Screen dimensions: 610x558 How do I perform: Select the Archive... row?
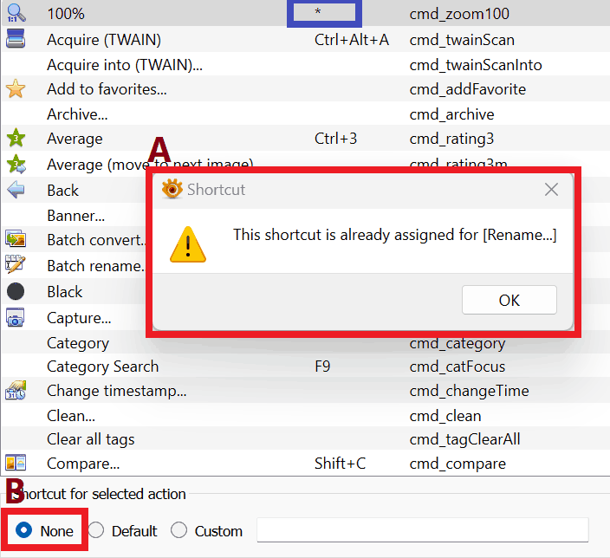tap(305, 114)
